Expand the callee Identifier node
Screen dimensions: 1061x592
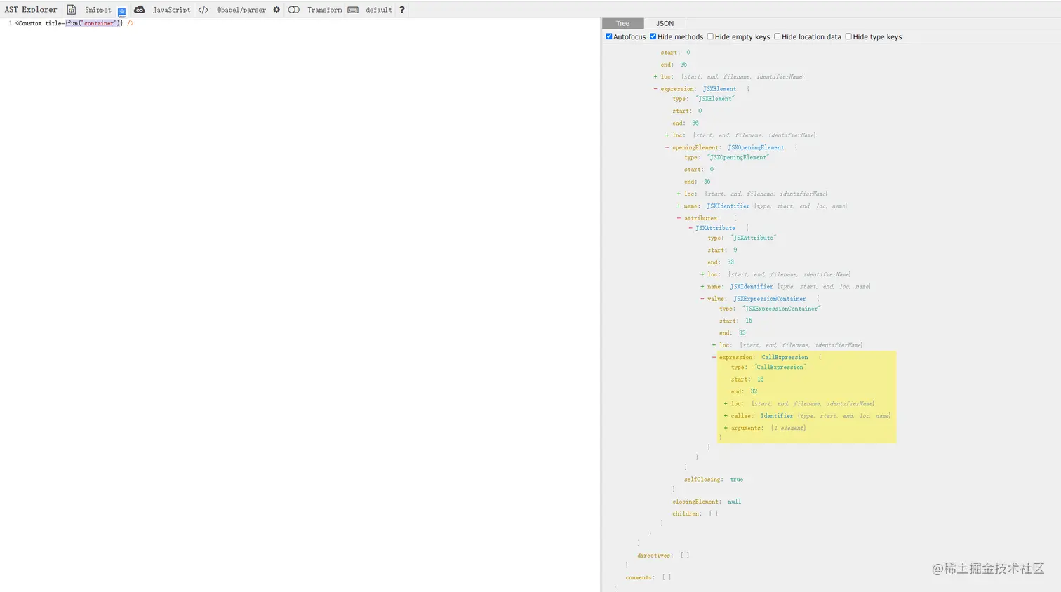click(x=726, y=416)
